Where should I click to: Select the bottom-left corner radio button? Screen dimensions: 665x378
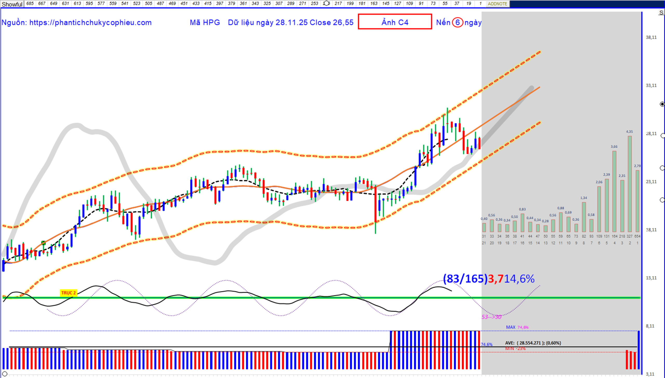(4, 374)
